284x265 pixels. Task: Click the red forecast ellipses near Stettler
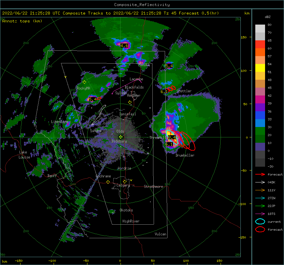tap(171, 89)
